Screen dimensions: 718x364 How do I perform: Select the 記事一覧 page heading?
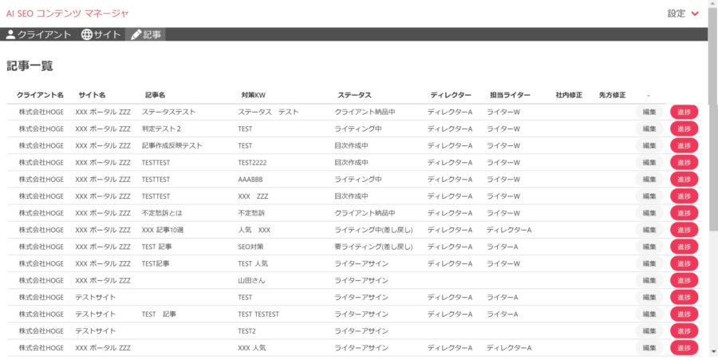[x=30, y=65]
